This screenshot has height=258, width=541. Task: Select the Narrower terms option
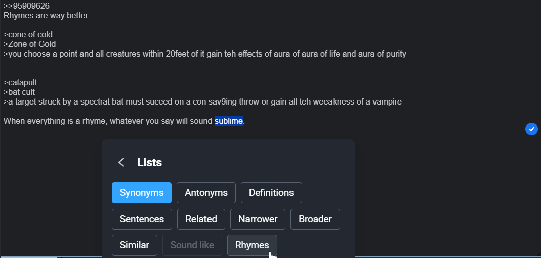tap(258, 219)
